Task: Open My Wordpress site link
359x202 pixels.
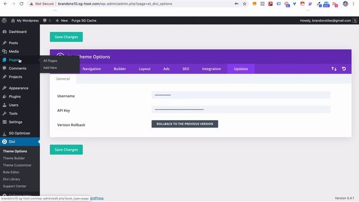Action: [25, 20]
